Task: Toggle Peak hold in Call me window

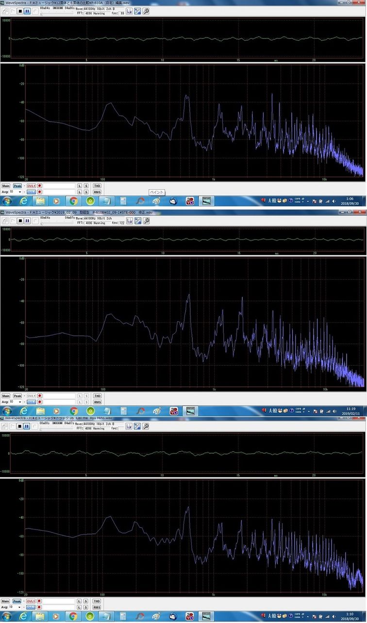Action: (18, 602)
